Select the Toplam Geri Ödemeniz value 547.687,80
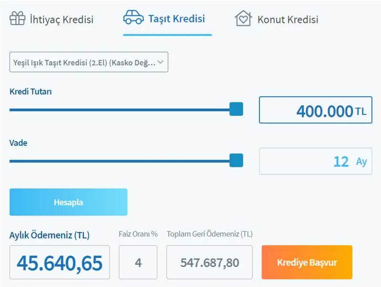The width and height of the screenshot is (381, 287). pos(209,262)
